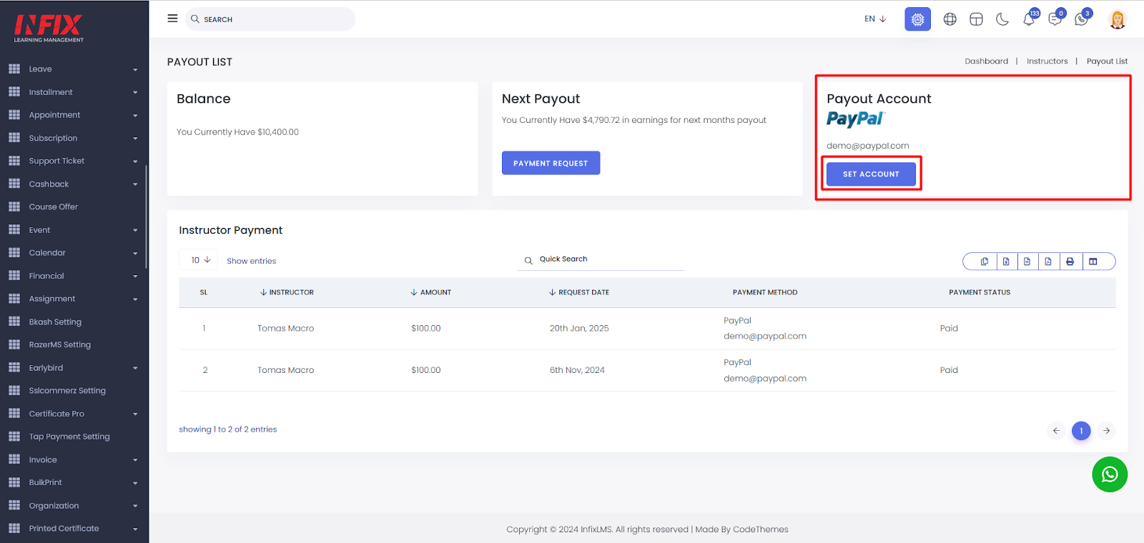This screenshot has width=1144, height=543.
Task: Expand the Subscription sidebar menu arrow
Action: 135,138
